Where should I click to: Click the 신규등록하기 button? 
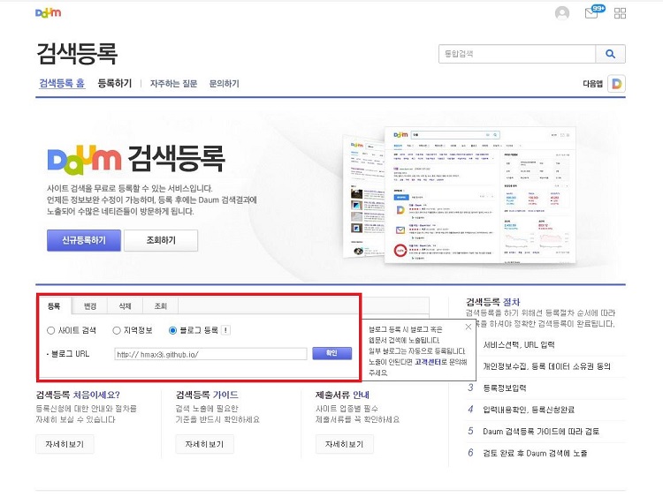tap(84, 240)
